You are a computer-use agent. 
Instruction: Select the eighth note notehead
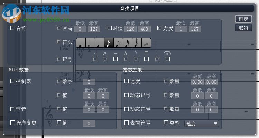[109, 43]
